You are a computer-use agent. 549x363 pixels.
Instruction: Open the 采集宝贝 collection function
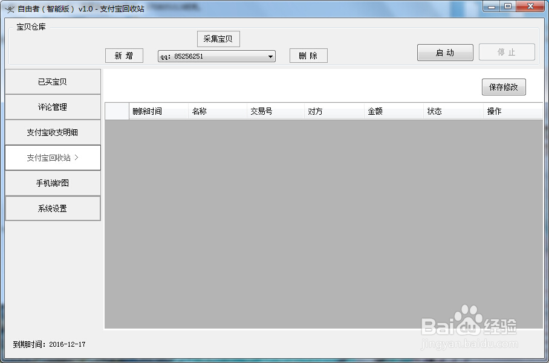218,39
